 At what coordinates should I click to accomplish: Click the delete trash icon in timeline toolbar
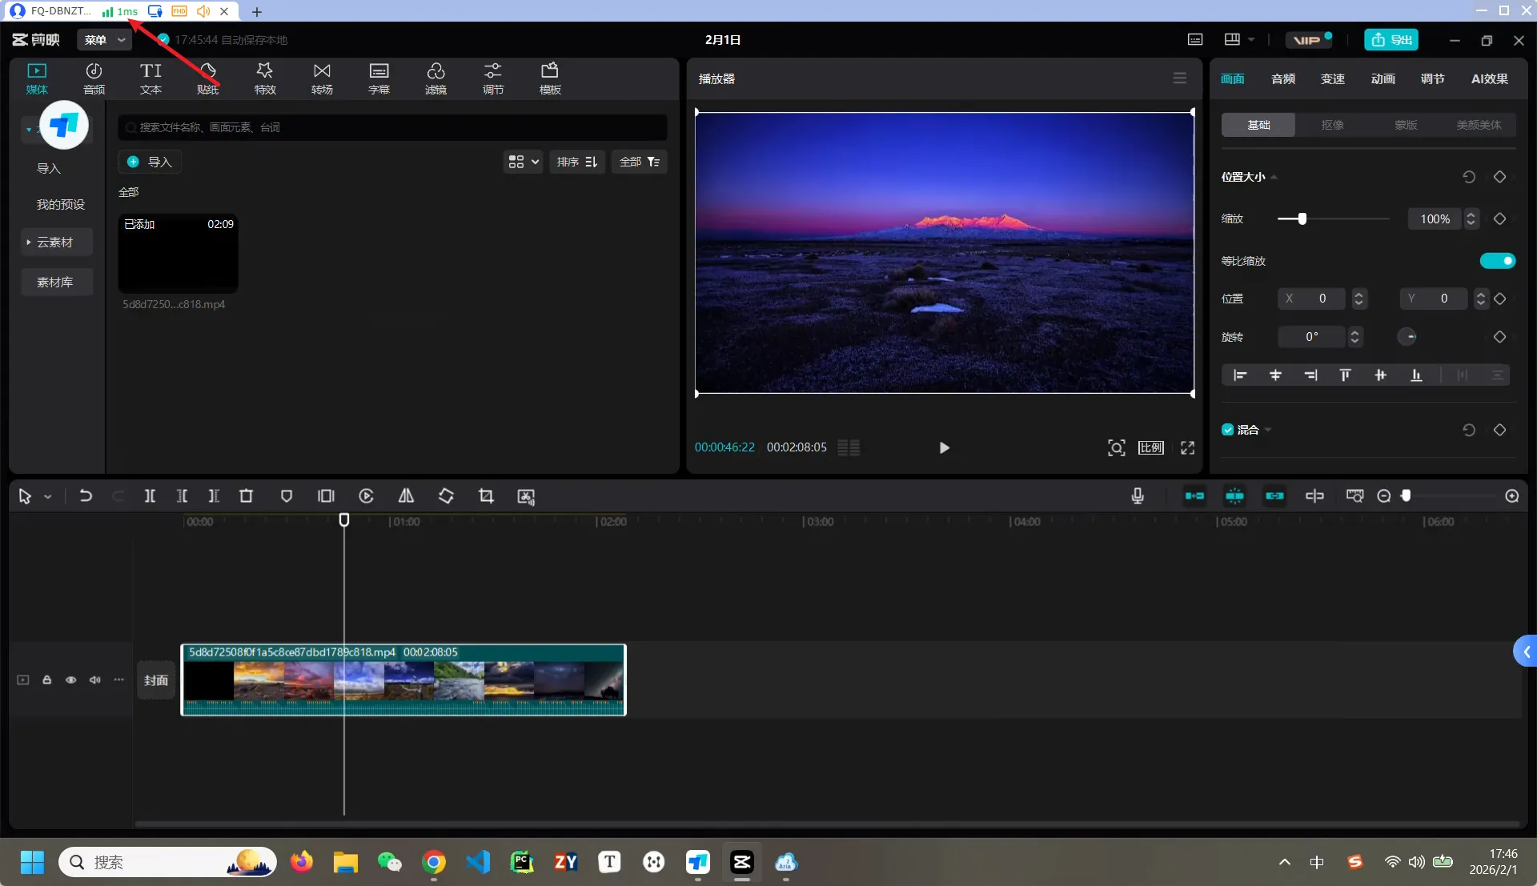tap(246, 496)
